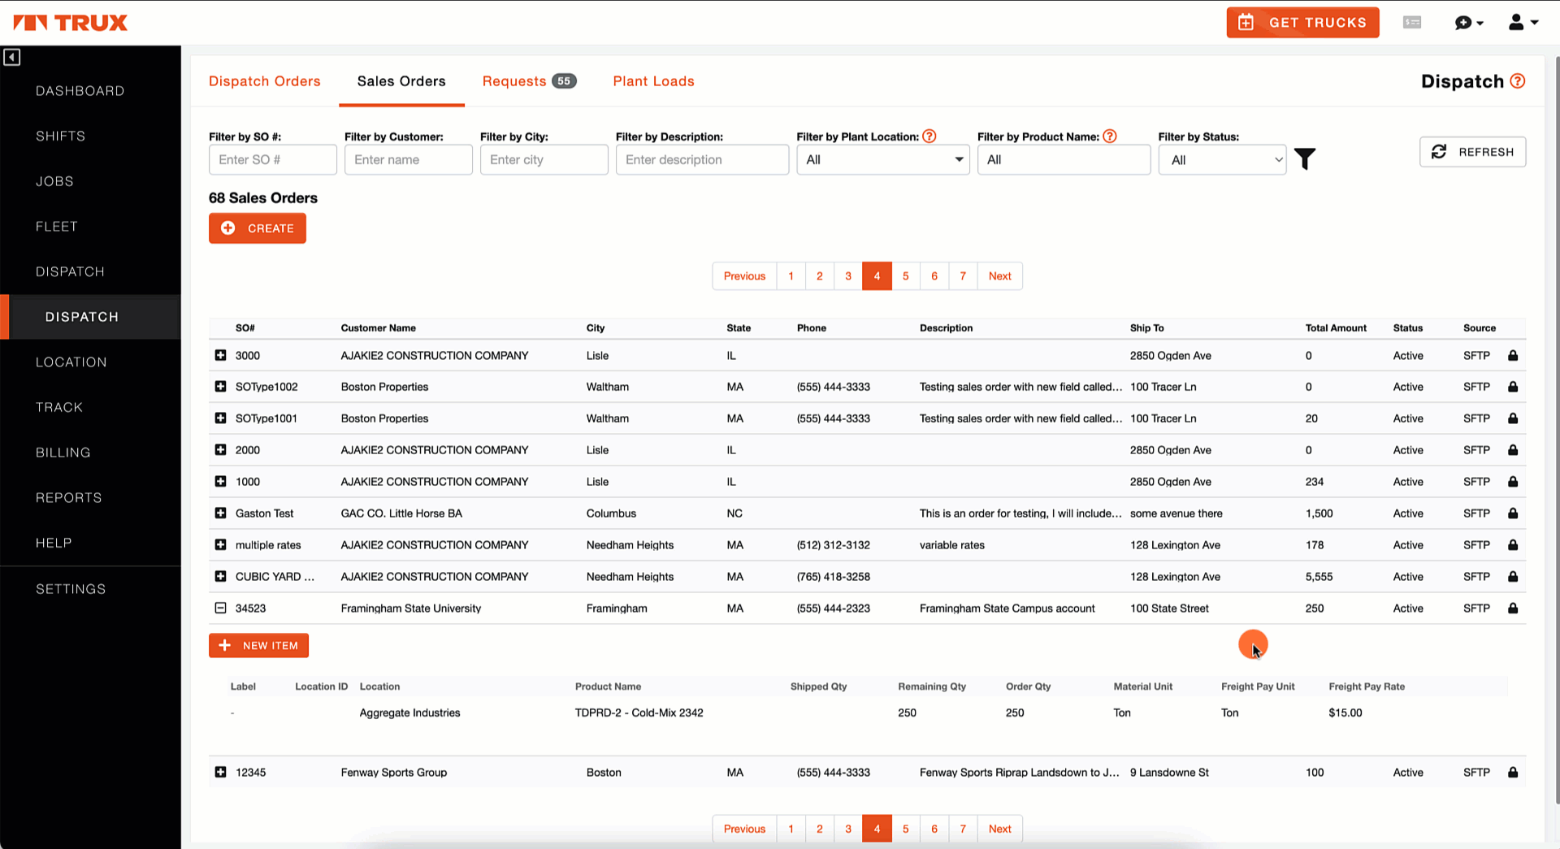Open Help in the sidebar
Screen dimensions: 1560x849
click(x=54, y=543)
